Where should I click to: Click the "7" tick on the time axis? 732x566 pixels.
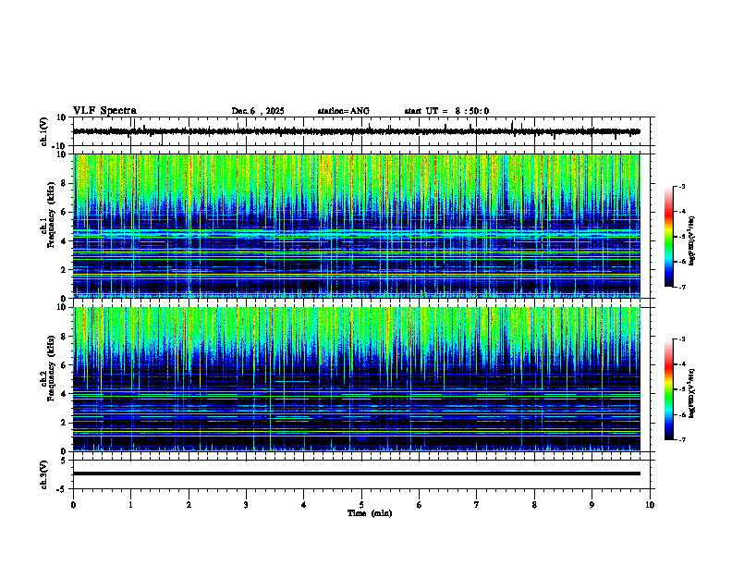click(x=477, y=505)
